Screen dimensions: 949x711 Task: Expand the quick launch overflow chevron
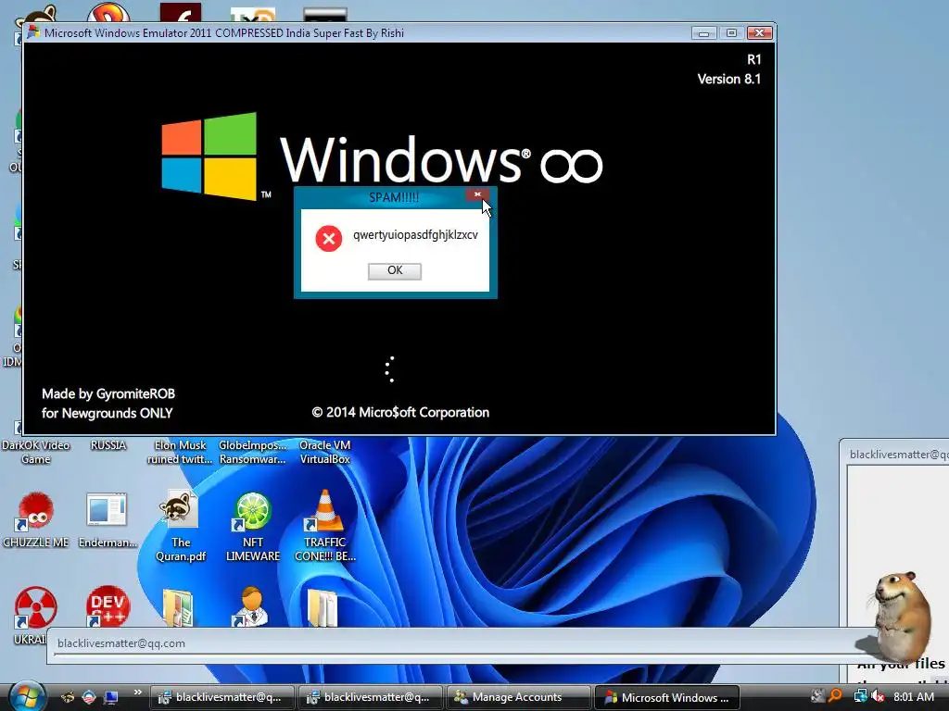tap(138, 692)
